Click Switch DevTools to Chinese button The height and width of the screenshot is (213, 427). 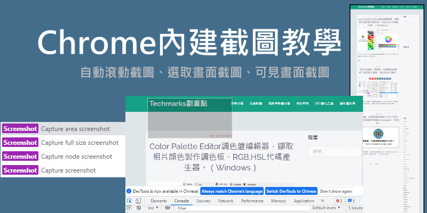[x=291, y=191]
